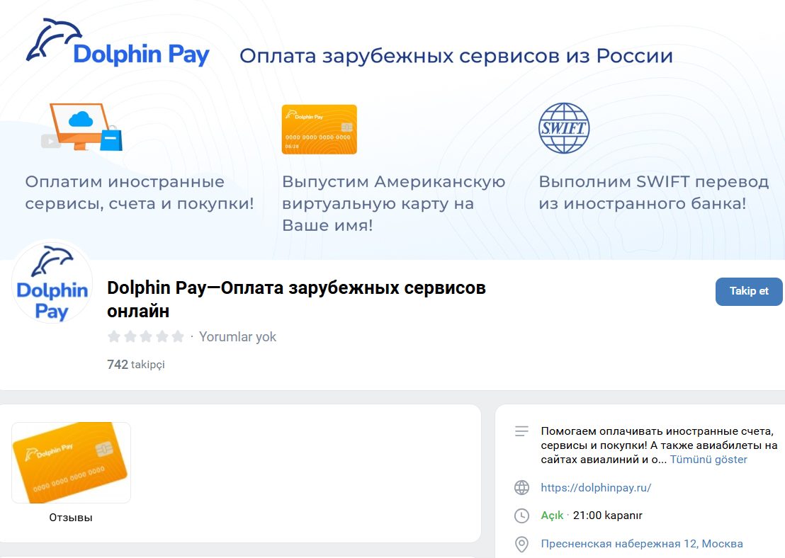
Task: Open the Yorumlar yok reviews text
Action: (237, 337)
